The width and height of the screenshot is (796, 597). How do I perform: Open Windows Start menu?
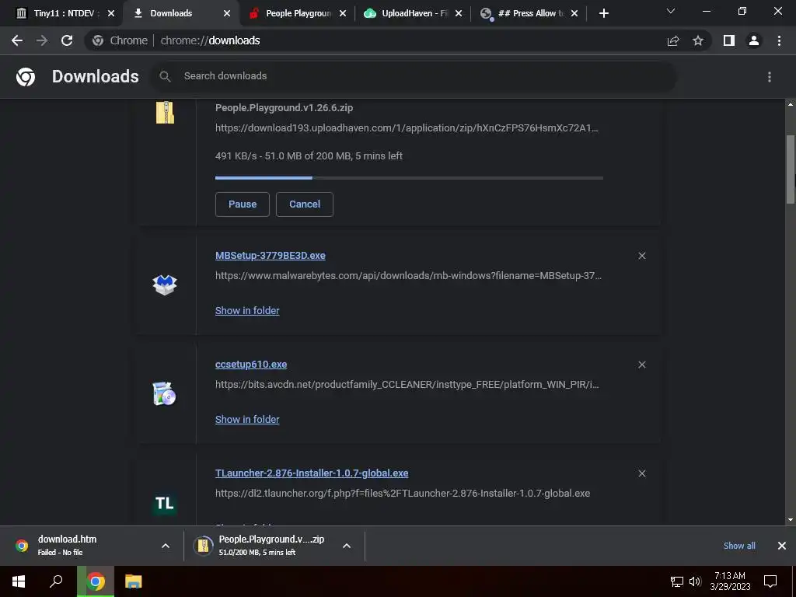click(19, 581)
